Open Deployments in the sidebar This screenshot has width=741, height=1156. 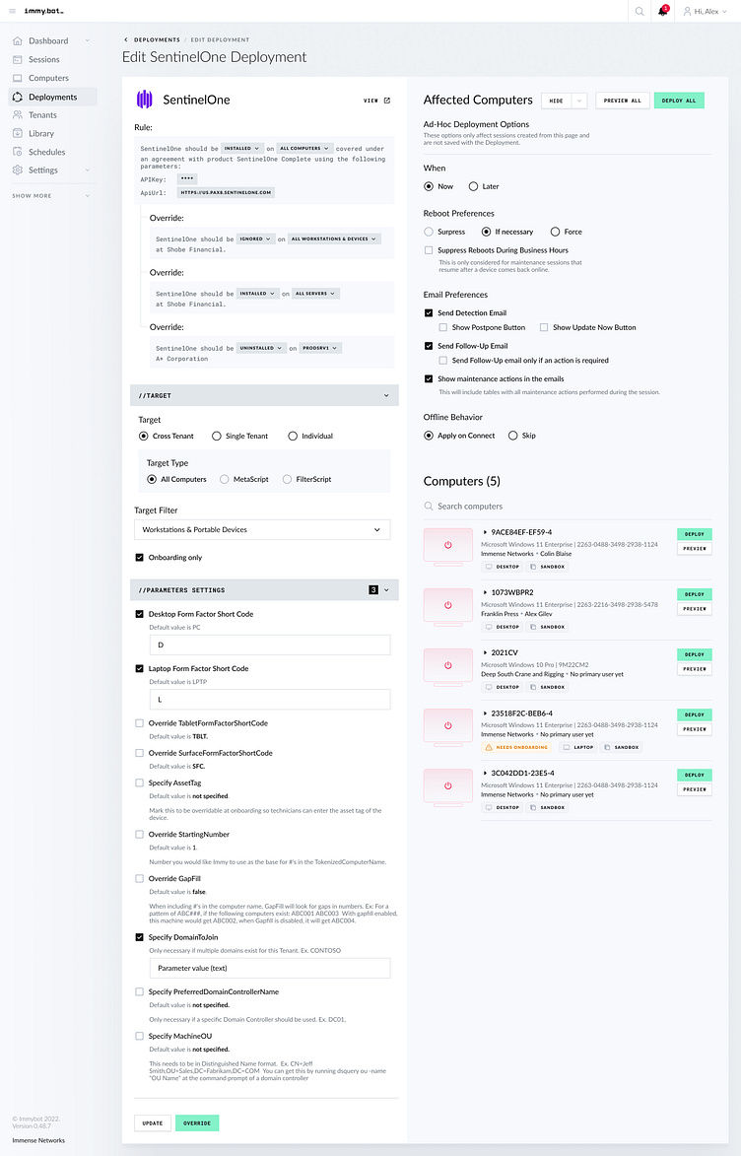[52, 97]
